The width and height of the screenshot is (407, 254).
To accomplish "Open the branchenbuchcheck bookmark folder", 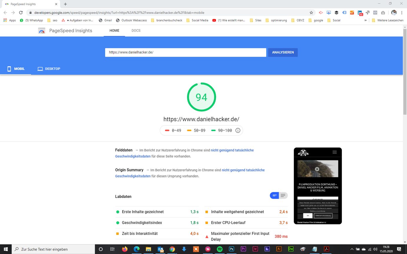I will [166, 20].
